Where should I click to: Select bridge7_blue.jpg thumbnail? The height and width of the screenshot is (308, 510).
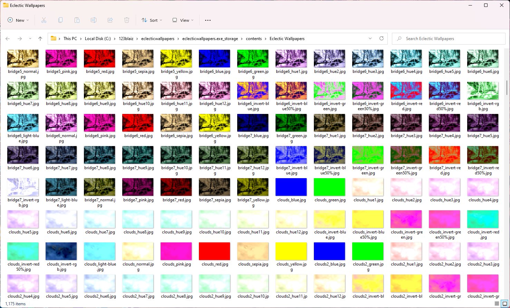tap(253, 123)
